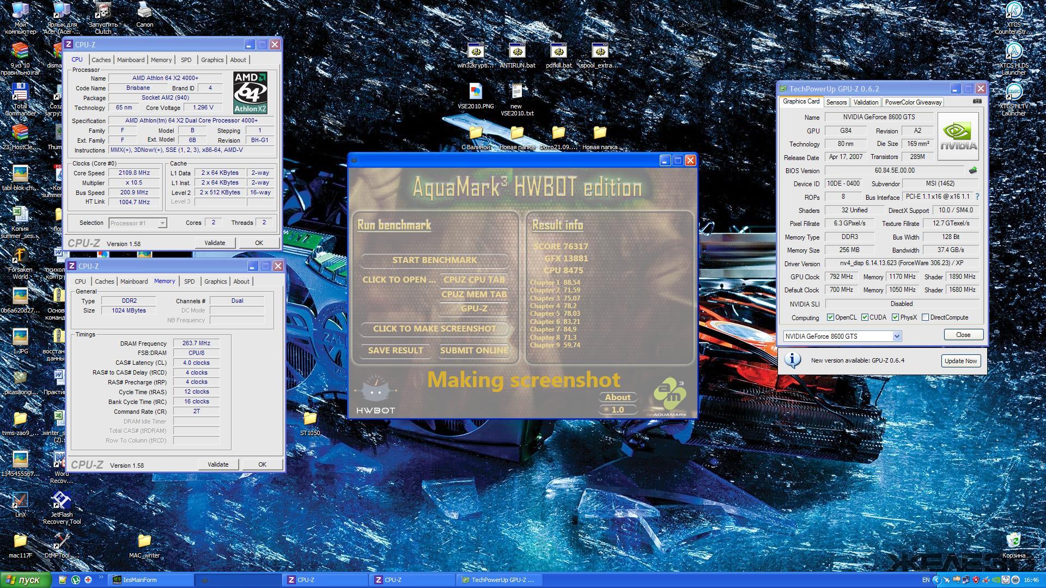Click Validate in top CPU-Z window
Viewport: 1046px width, 588px height.
pos(215,243)
